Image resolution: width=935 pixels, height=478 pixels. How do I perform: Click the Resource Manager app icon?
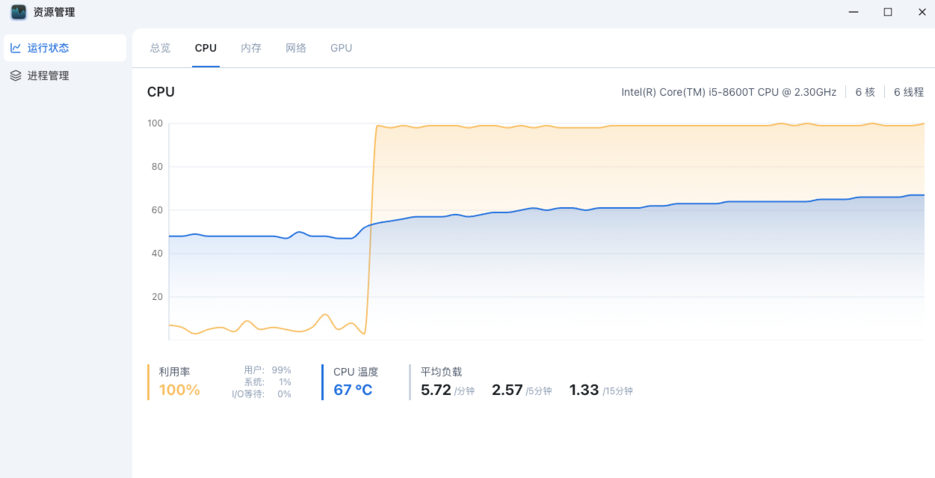point(19,12)
